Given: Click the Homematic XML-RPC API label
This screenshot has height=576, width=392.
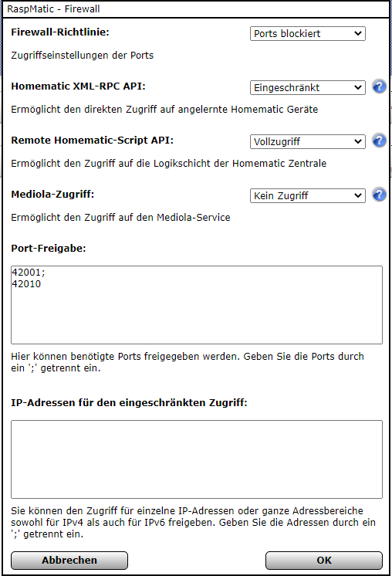Looking at the screenshot, I should [78, 86].
